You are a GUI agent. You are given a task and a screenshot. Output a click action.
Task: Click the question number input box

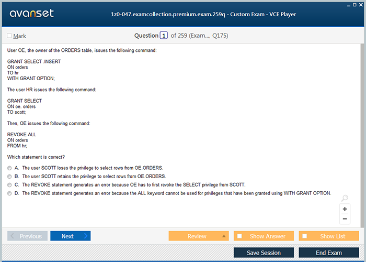[x=164, y=36]
